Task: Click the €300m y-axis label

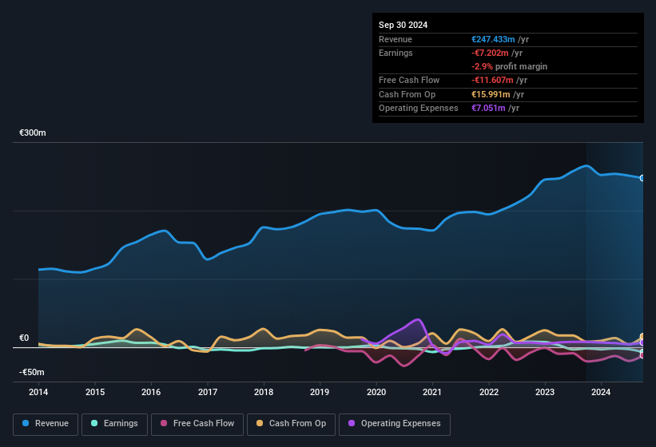Action: (33, 133)
